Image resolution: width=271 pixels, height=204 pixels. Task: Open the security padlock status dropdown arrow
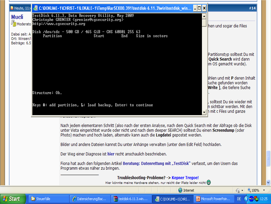[x=242, y=190]
